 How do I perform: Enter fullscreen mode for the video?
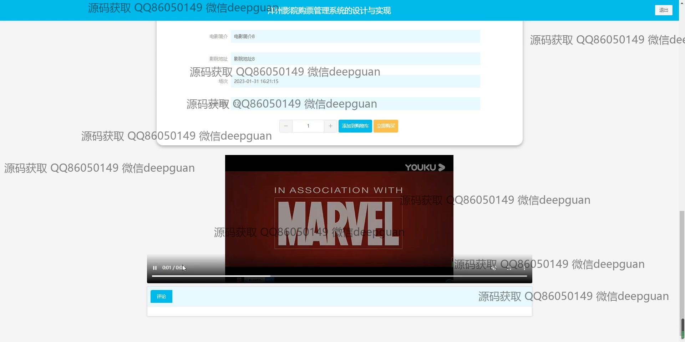509,268
